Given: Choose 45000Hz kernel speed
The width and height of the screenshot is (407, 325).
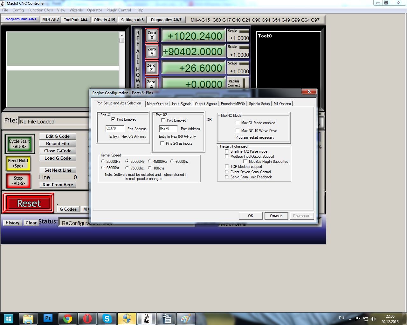Looking at the screenshot, I should click(x=149, y=161).
